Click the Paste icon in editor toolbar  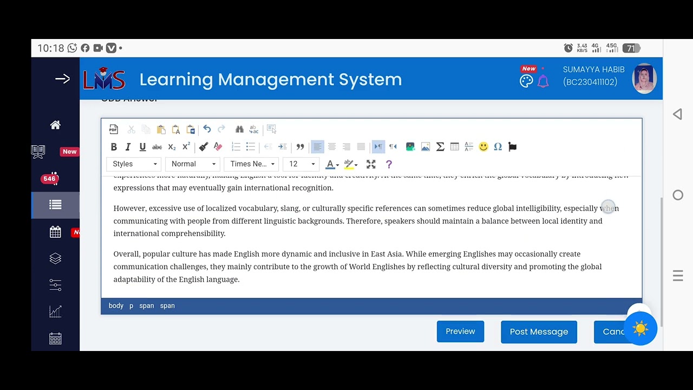[x=161, y=129]
